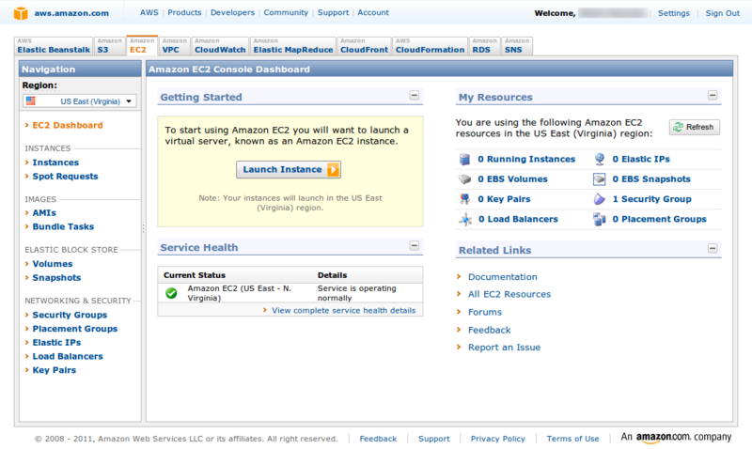752x449 pixels.
Task: Open AMIs in the navigation
Action: [44, 213]
